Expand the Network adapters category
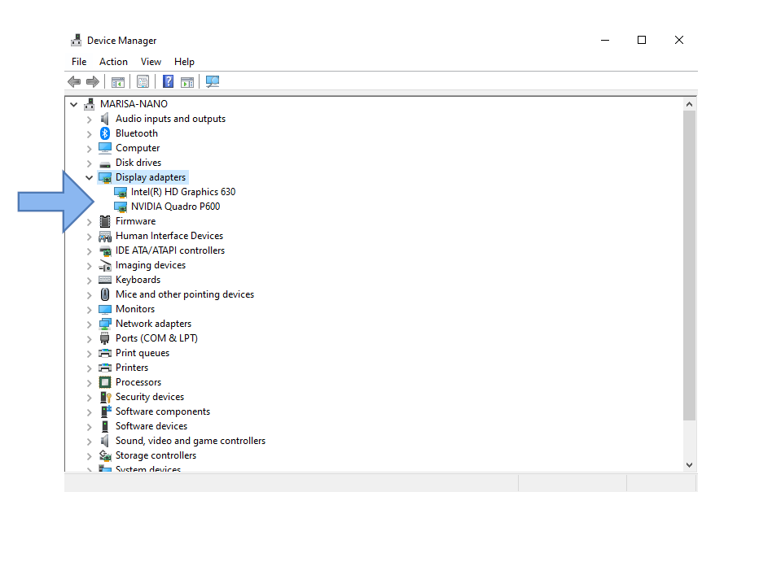The height and width of the screenshot is (566, 759). [90, 324]
